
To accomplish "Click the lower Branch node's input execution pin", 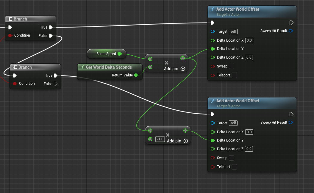I will click(x=15, y=76).
